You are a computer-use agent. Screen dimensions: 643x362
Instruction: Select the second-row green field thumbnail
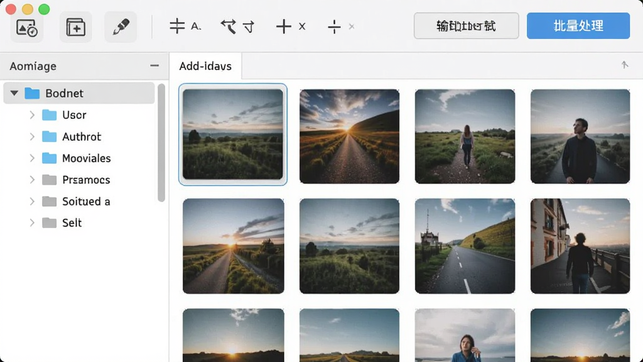pyautogui.click(x=349, y=246)
